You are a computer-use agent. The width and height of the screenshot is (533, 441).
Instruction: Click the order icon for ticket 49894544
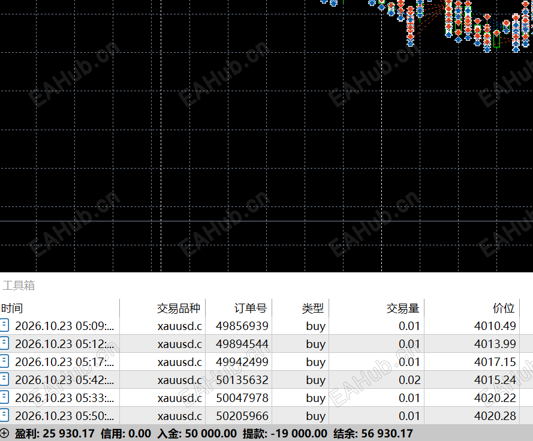tap(4, 343)
